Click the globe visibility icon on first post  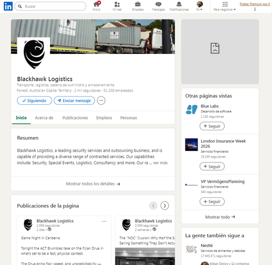(50, 230)
